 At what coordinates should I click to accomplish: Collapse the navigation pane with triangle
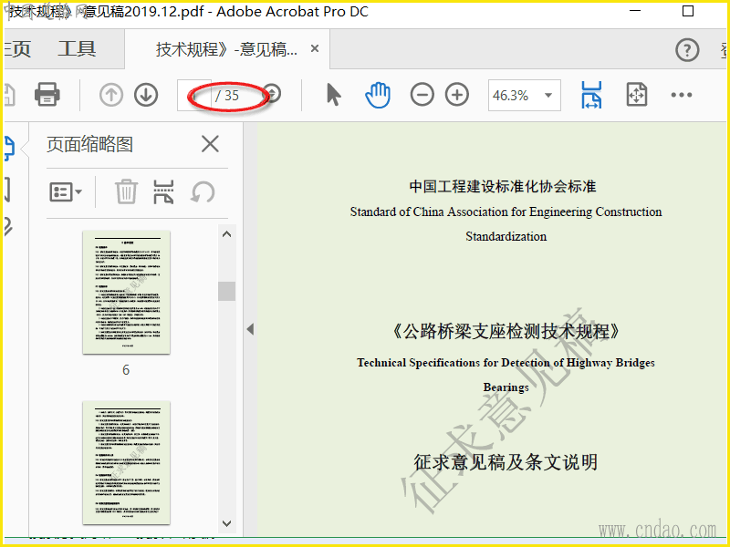[x=250, y=329]
